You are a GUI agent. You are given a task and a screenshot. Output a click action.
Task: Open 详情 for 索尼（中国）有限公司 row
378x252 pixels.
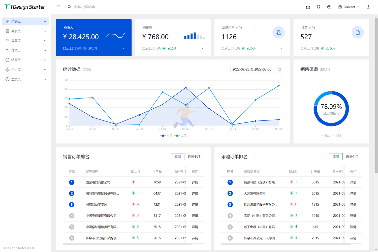pyautogui.click(x=353, y=216)
